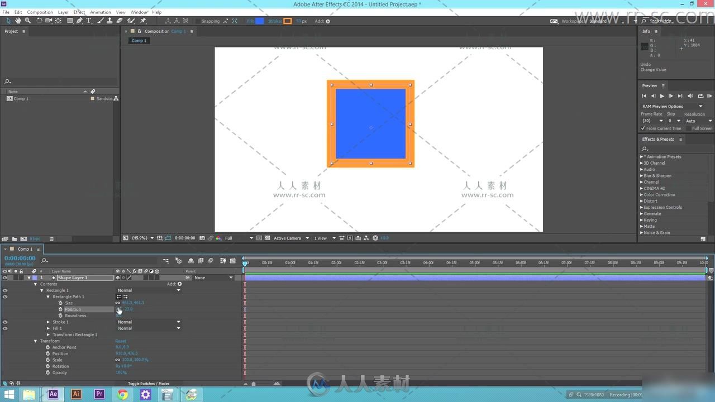The image size is (715, 402).
Task: Toggle Hide Shy Layers timeline icon
Action: tap(191, 261)
